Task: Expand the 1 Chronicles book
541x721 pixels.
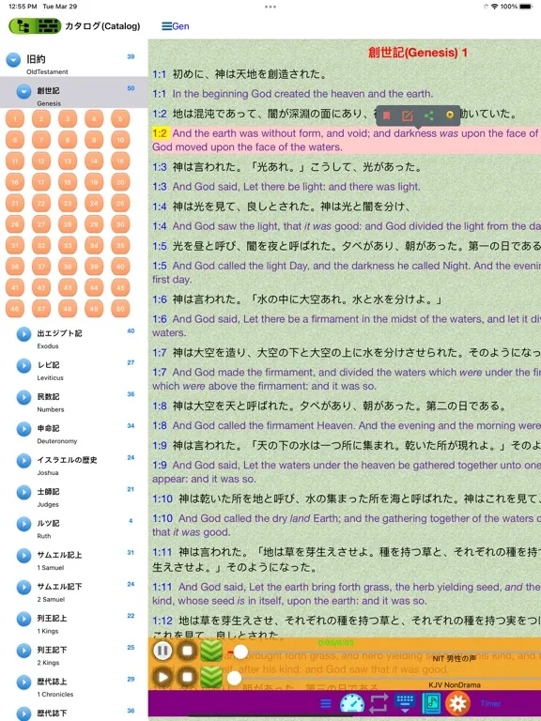Action: pos(23,683)
